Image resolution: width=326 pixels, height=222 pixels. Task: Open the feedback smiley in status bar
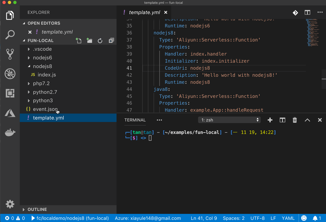pos(304,218)
